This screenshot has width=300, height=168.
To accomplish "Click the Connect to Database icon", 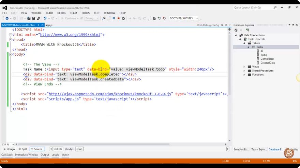I will pos(247,30).
